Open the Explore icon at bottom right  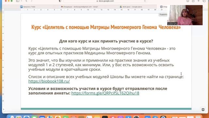pyautogui.click(x=203, y=110)
